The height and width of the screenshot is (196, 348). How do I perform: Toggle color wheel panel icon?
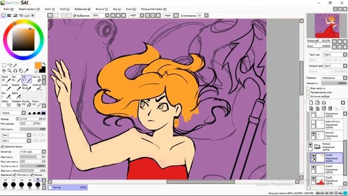[3, 15]
